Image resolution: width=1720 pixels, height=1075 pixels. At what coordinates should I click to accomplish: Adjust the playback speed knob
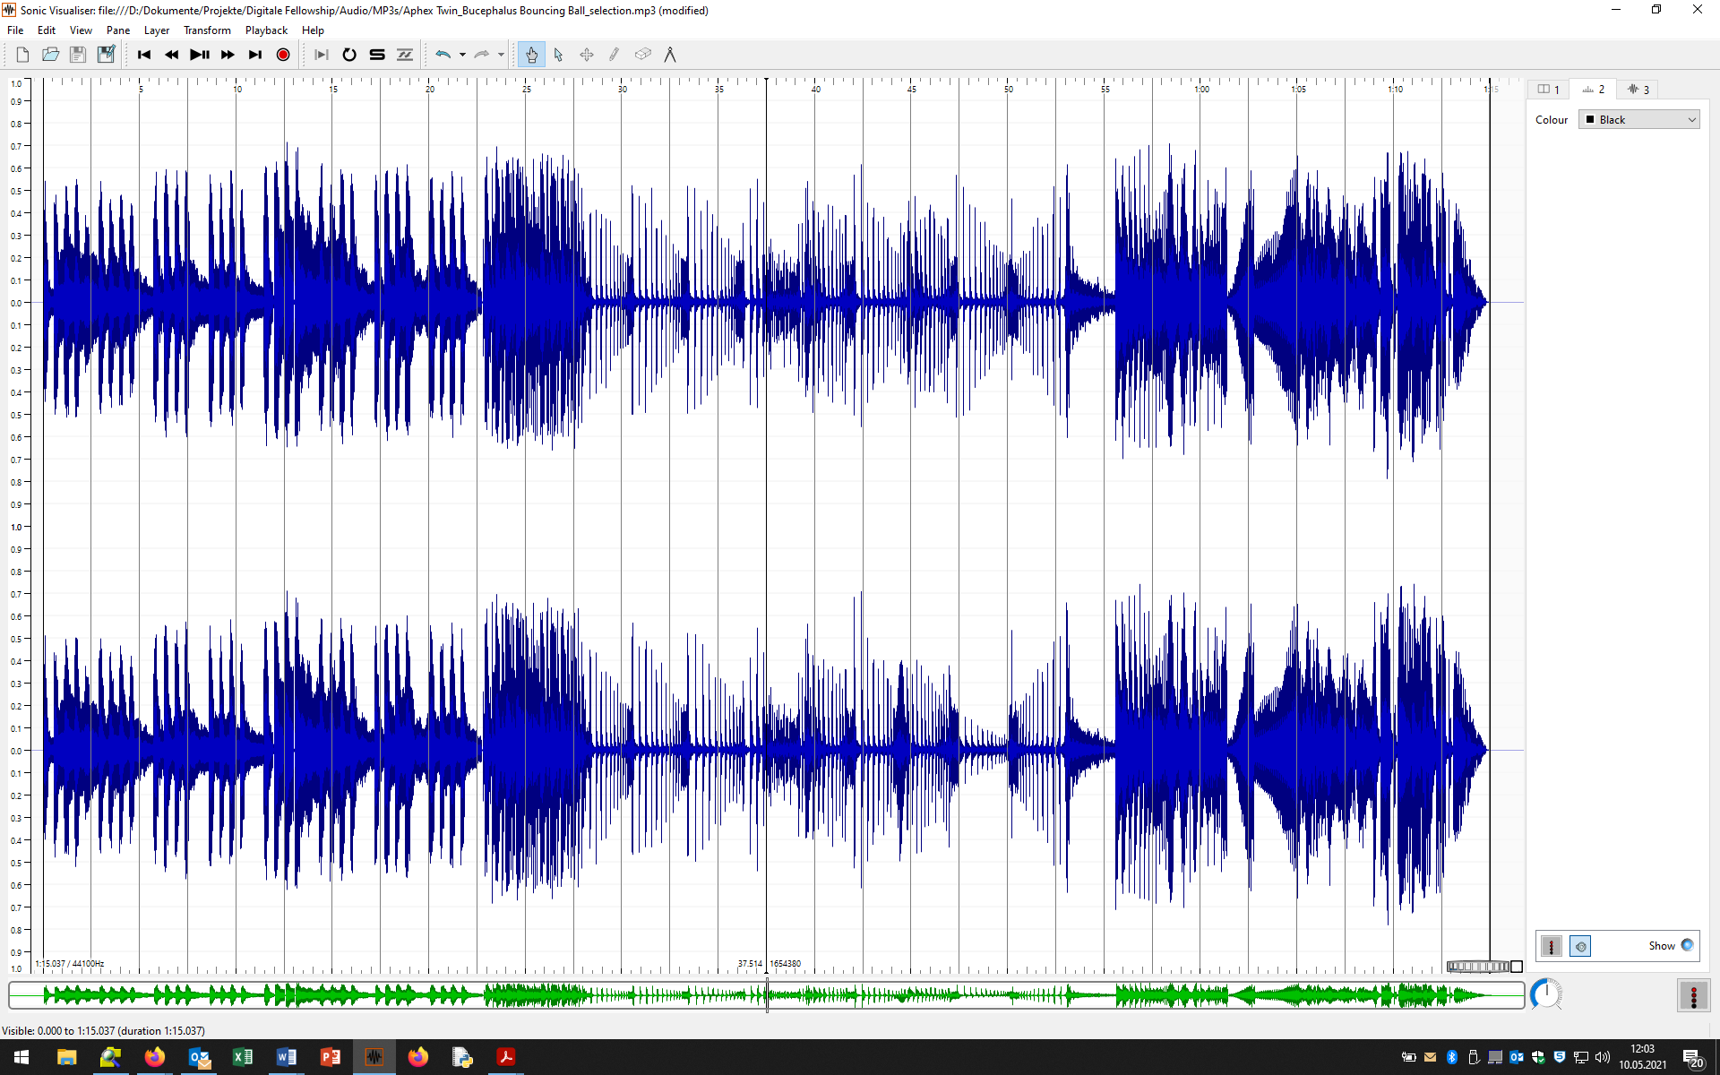(x=1547, y=994)
